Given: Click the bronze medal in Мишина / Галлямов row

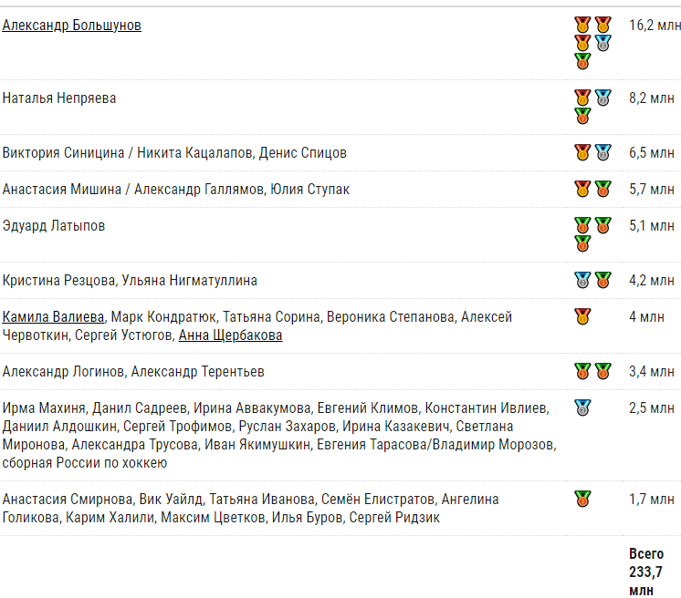Looking at the screenshot, I should (602, 189).
